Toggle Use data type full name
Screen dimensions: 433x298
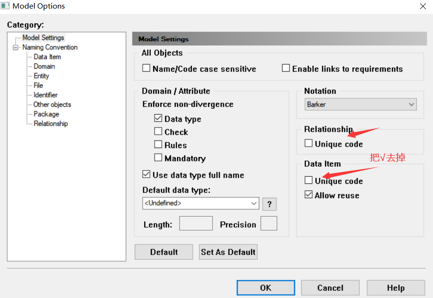(146, 174)
